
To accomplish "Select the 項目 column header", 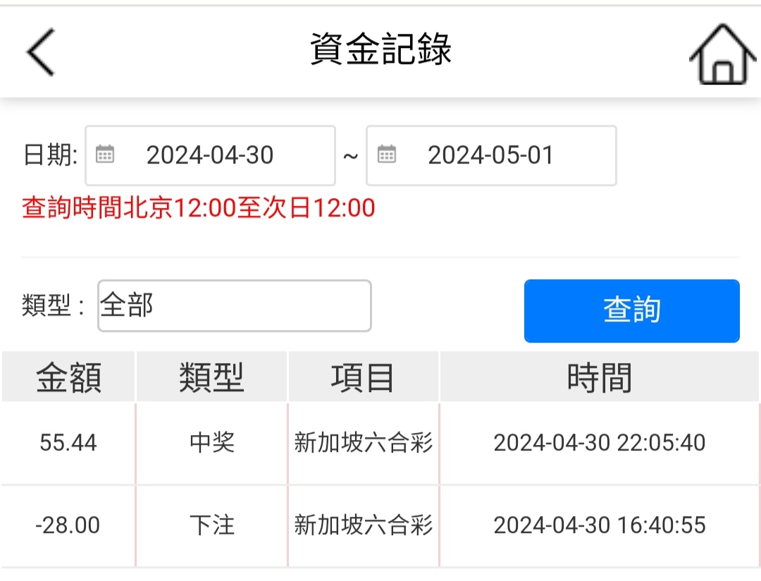I will pyautogui.click(x=364, y=377).
